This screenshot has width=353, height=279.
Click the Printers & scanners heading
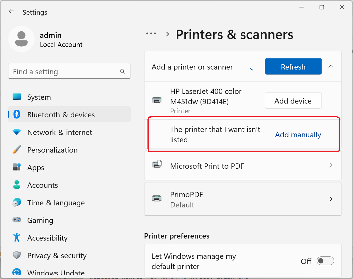tap(235, 34)
